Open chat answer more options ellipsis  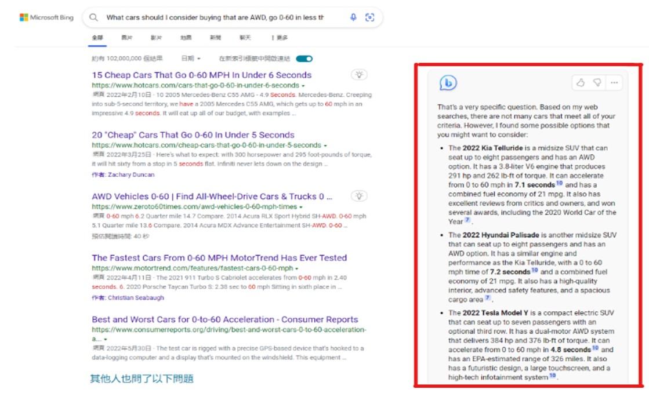(614, 83)
